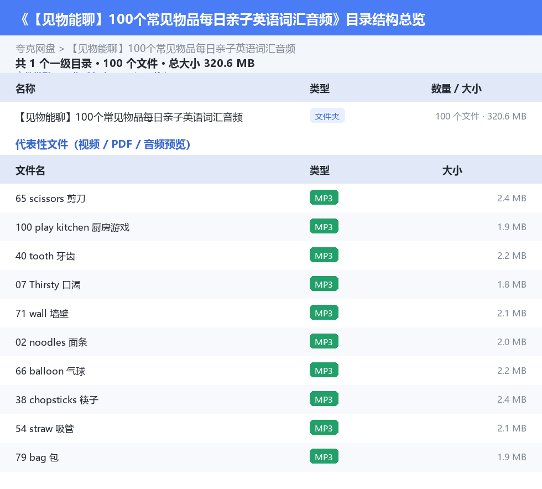Viewport: 542px width, 489px height.
Task: Open file 79 bag 包
Action: pos(37,457)
